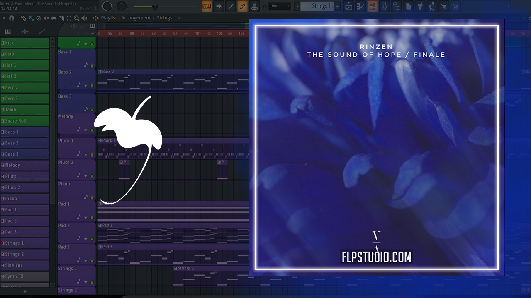Open the plugin picker plug icon
The height and width of the screenshot is (298, 531).
coord(420,6)
